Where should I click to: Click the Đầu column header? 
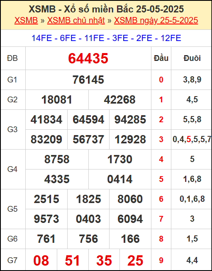[161, 58]
